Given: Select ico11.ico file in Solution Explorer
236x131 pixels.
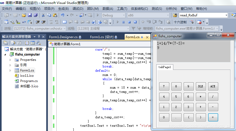Looking at the screenshot, I should tap(27, 76).
